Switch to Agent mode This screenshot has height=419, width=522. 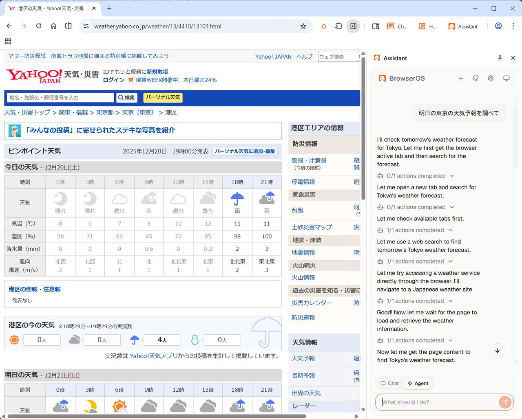tap(418, 383)
